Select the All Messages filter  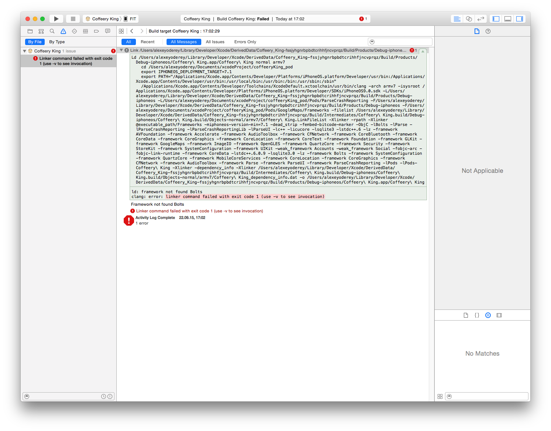[184, 42]
